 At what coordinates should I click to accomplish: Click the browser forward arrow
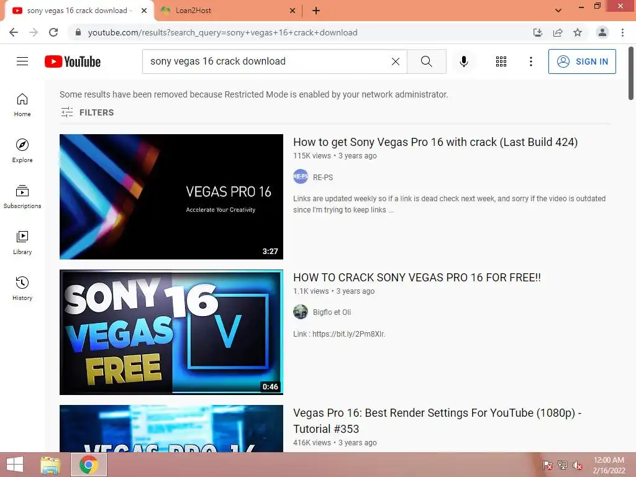click(34, 32)
